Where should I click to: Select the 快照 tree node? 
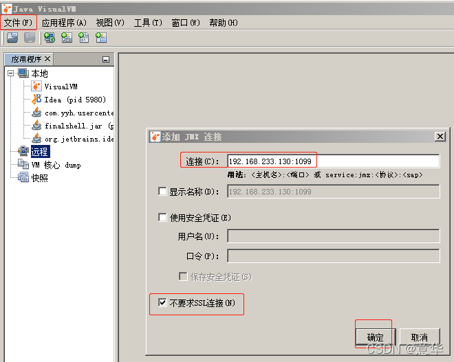click(40, 178)
